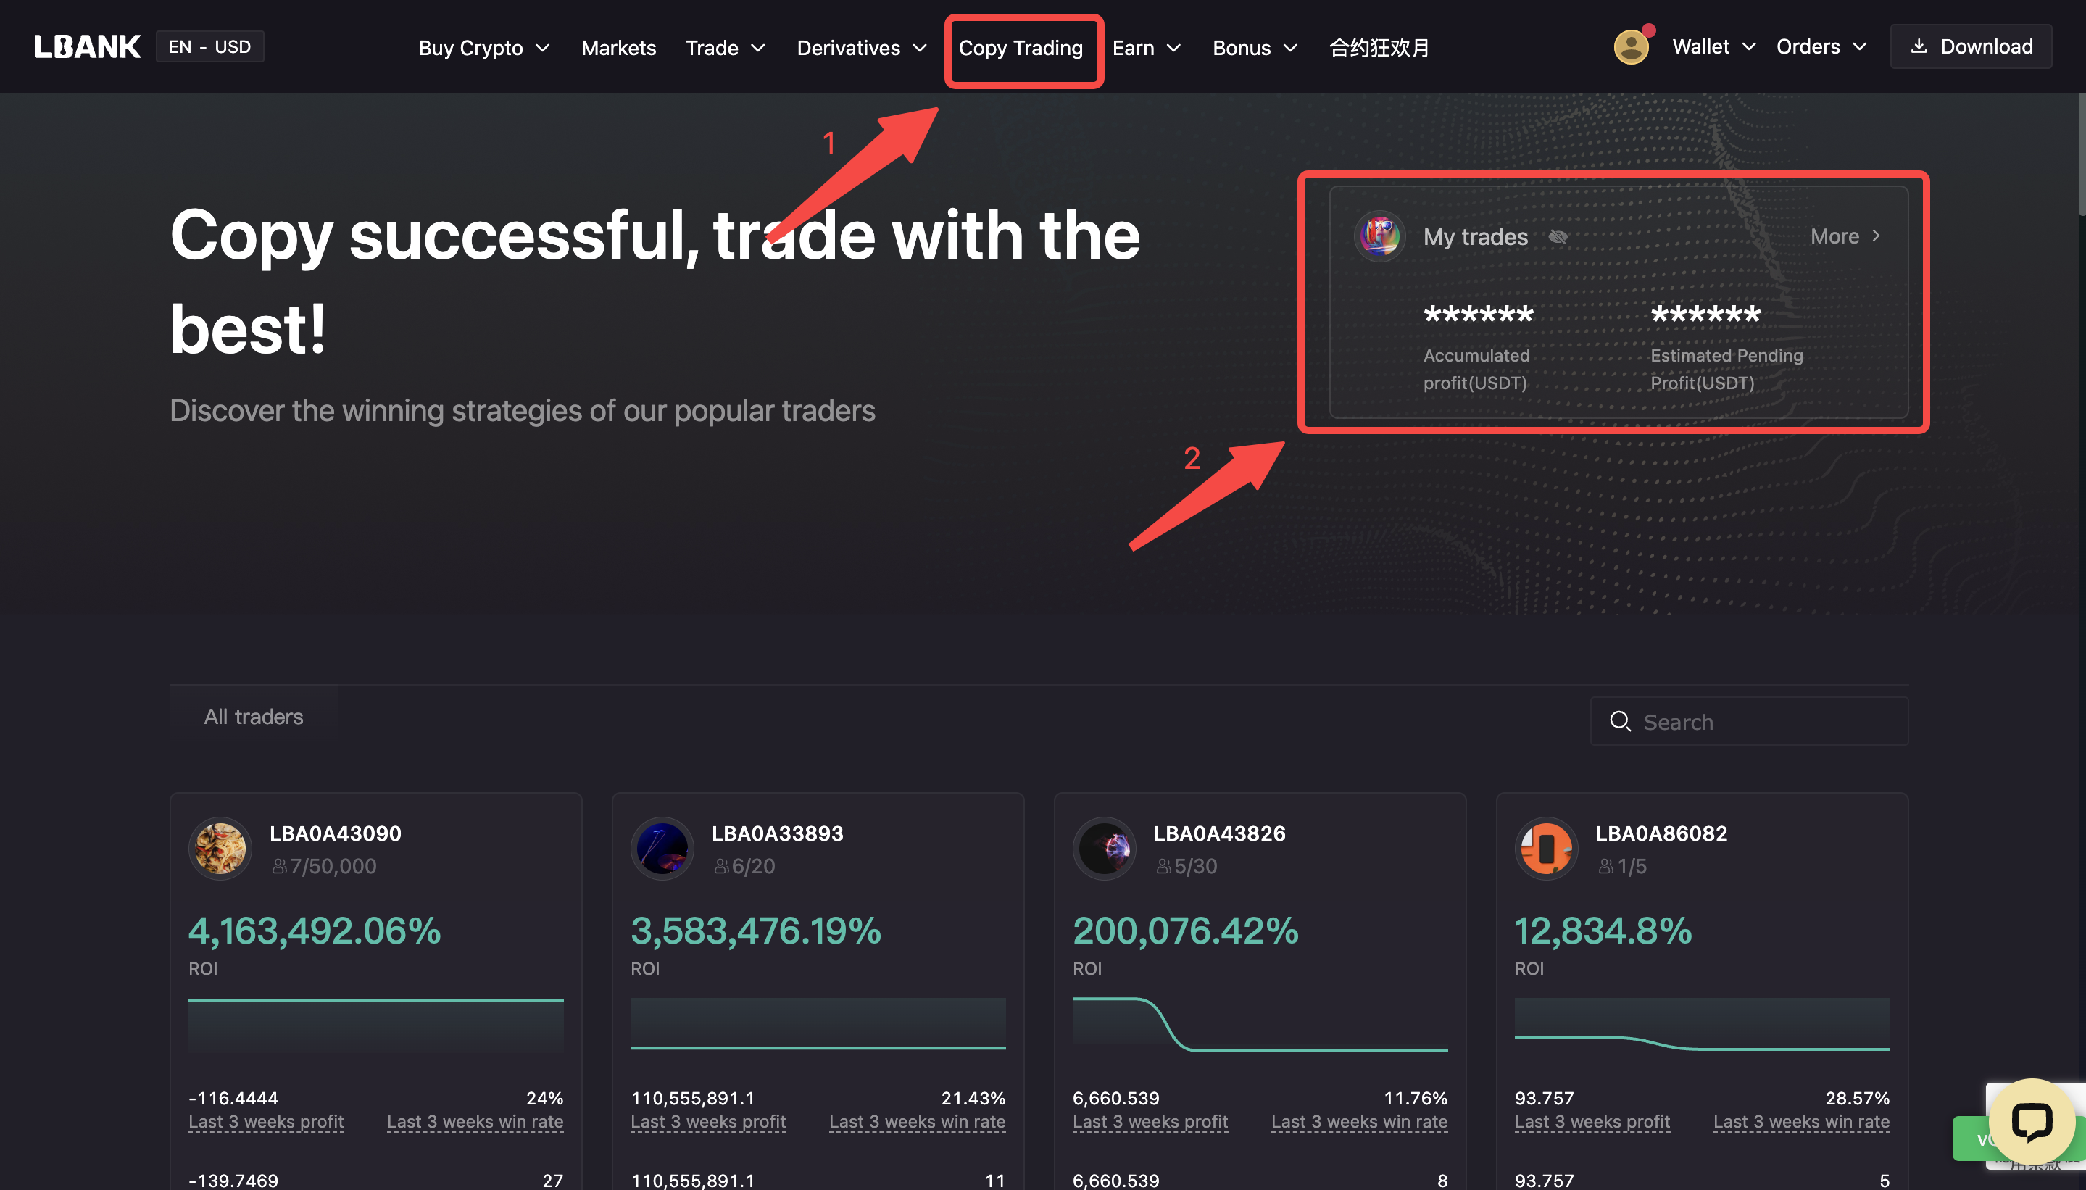Click the My trades avatar icon
Image resolution: width=2086 pixels, height=1190 pixels.
tap(1380, 236)
